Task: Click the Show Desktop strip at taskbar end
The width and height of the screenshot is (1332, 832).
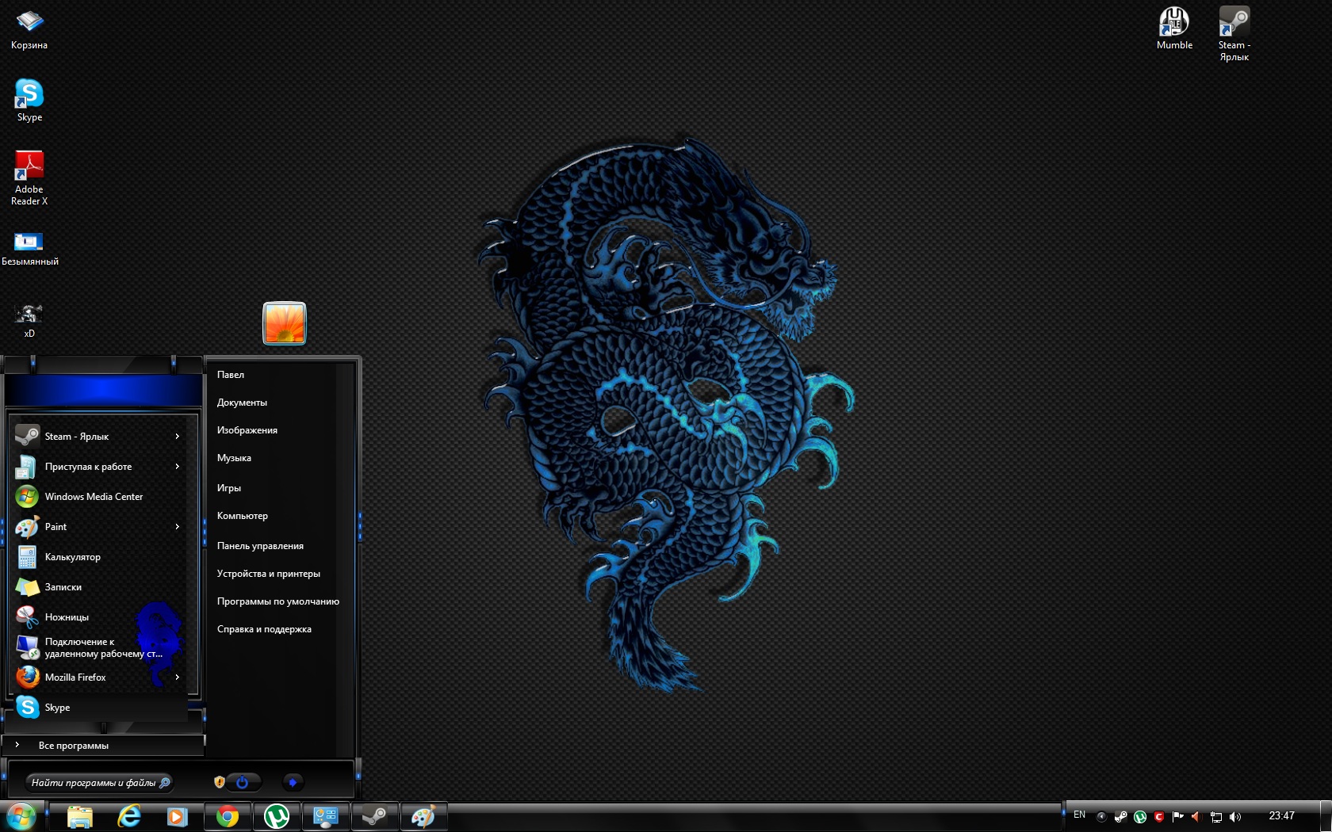Action: [x=1326, y=817]
